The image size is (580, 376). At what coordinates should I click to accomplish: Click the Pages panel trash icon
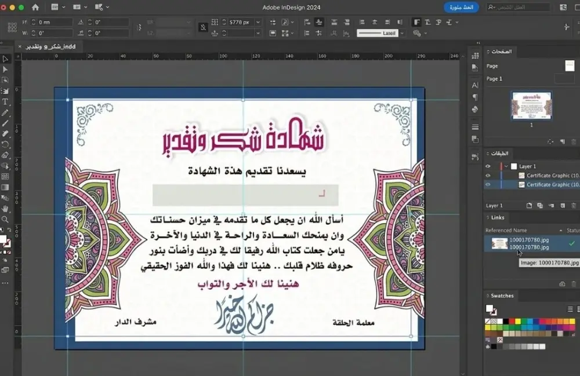point(574,141)
